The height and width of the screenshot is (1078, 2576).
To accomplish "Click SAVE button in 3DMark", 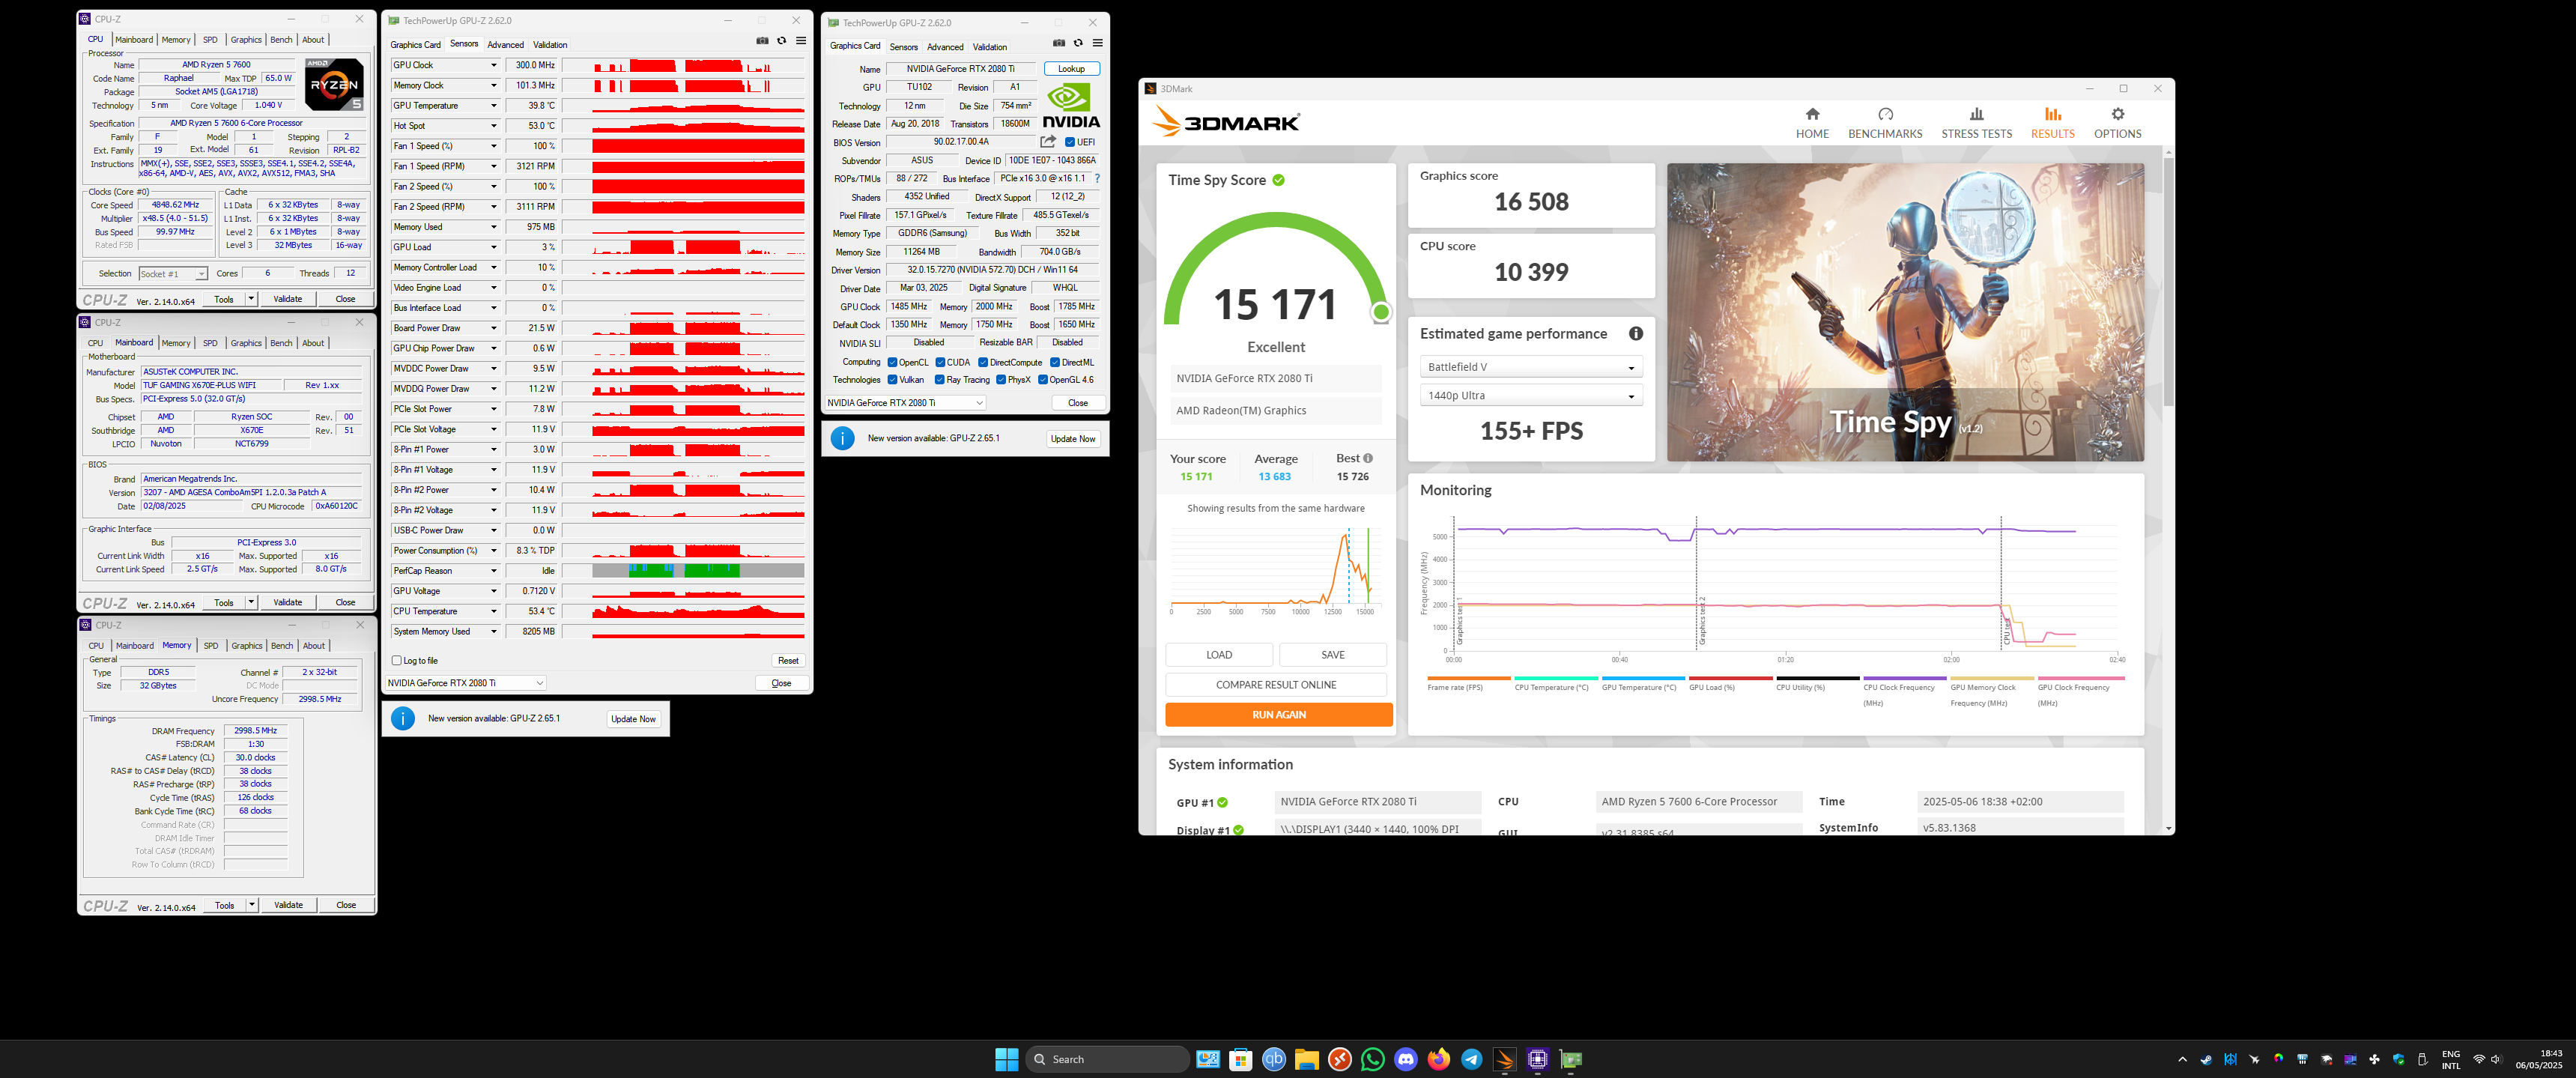I will pos(1333,655).
